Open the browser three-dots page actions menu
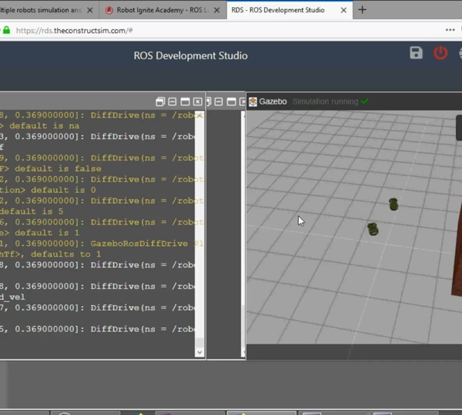This screenshot has height=415, width=462. 450,30
